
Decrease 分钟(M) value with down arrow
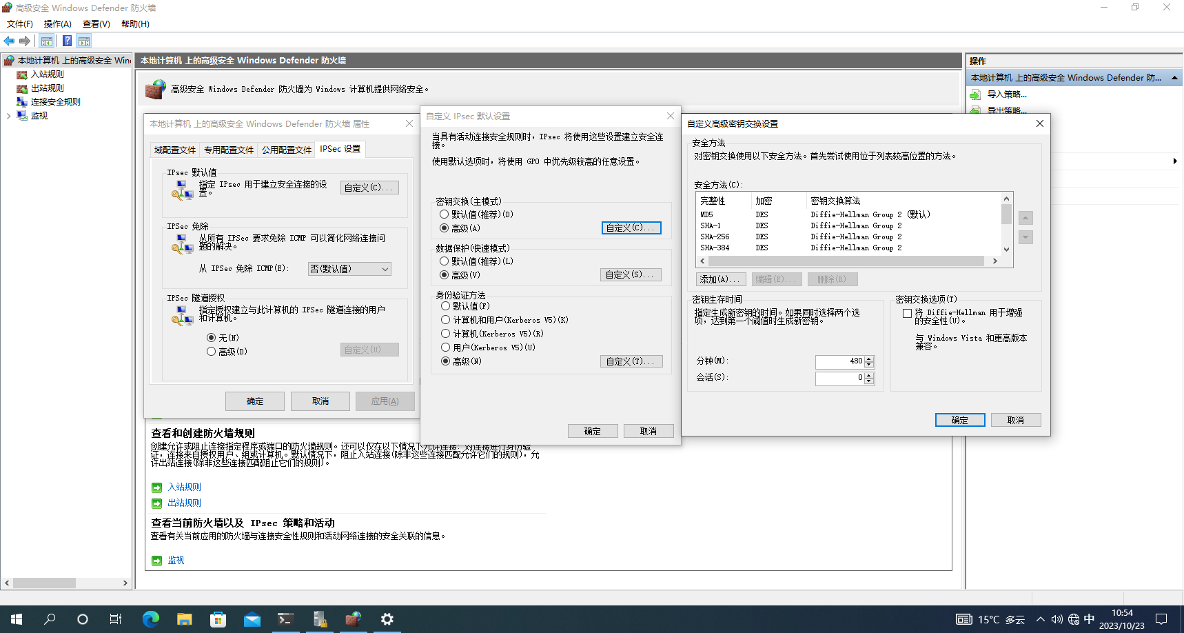[869, 365]
